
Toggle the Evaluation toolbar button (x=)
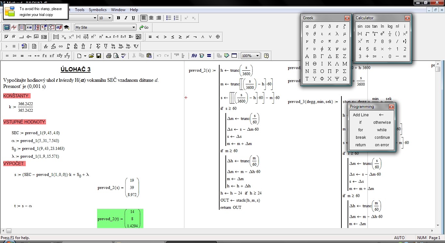click(29, 27)
